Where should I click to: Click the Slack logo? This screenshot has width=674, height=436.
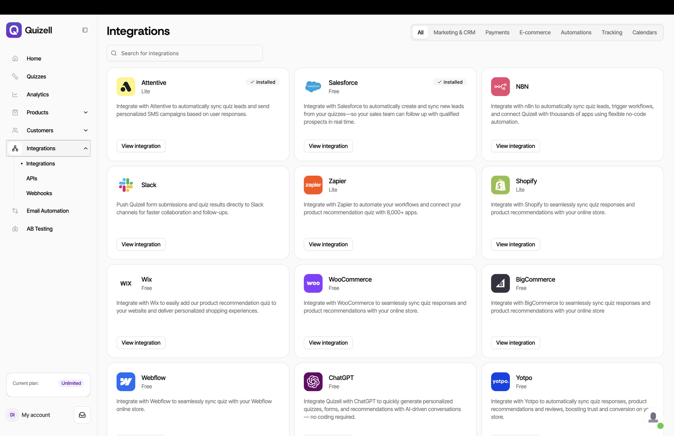tap(126, 185)
